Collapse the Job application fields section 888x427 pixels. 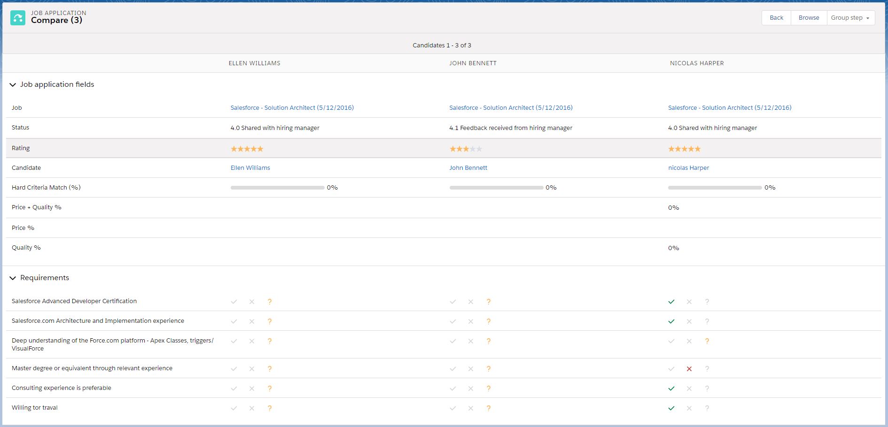click(13, 85)
